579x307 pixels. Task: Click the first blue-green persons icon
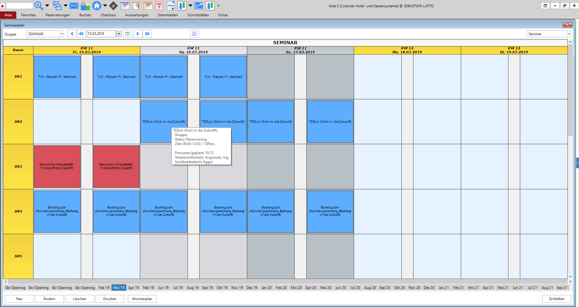coord(182,5)
